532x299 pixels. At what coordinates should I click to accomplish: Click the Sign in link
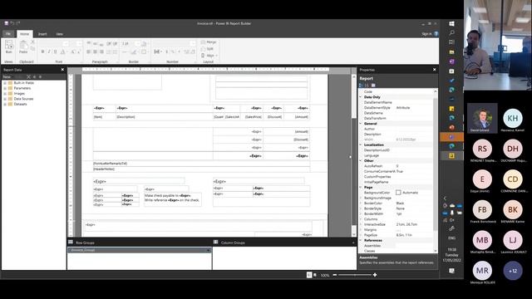(426, 34)
